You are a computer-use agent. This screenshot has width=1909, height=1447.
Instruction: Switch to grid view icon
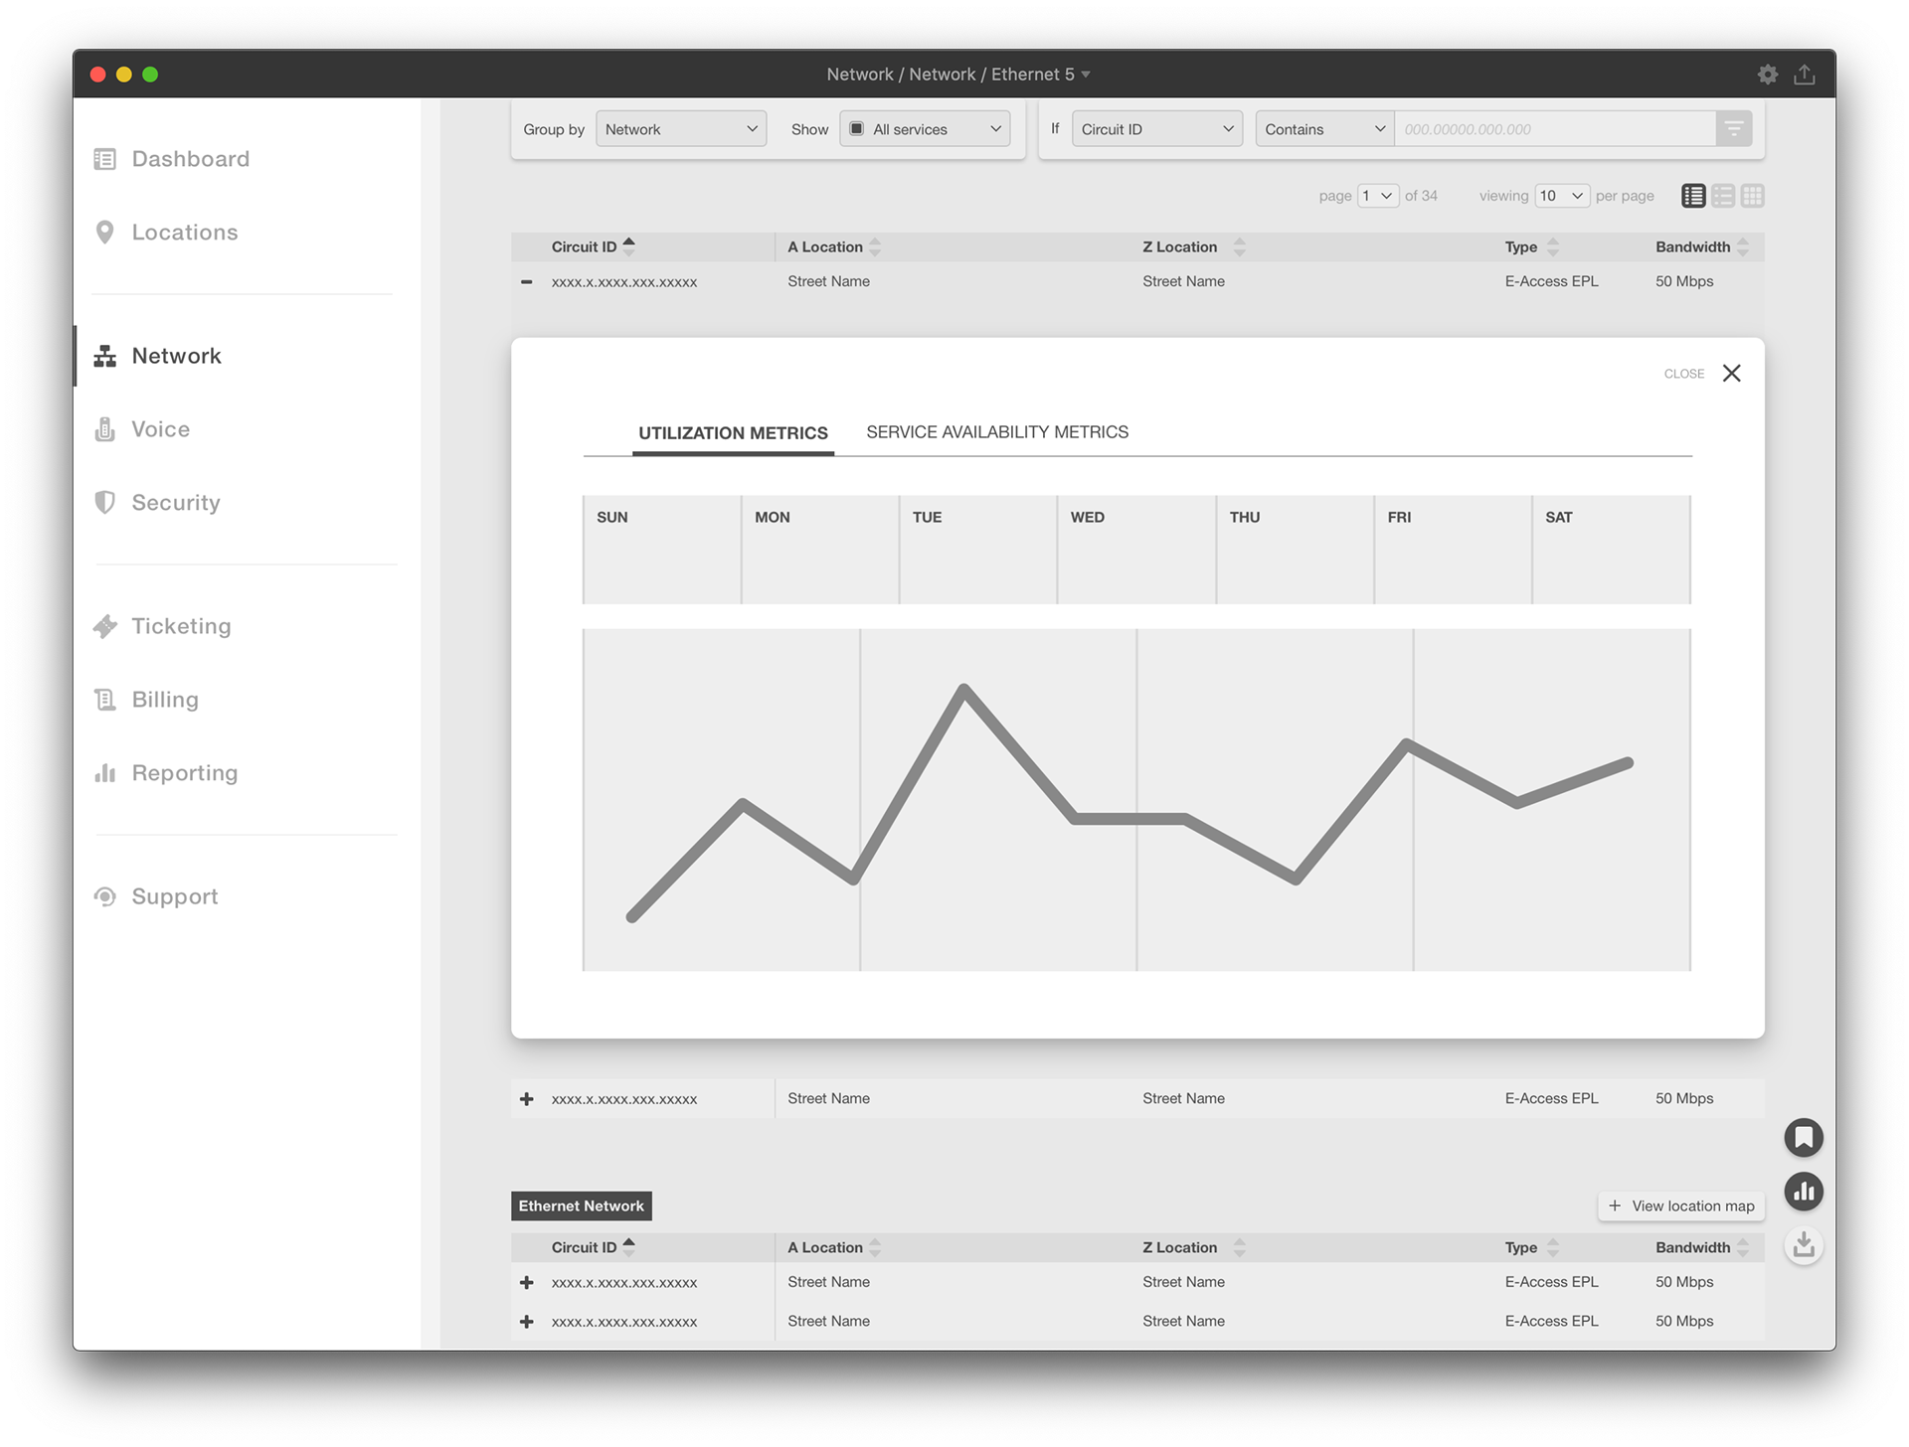[1753, 196]
